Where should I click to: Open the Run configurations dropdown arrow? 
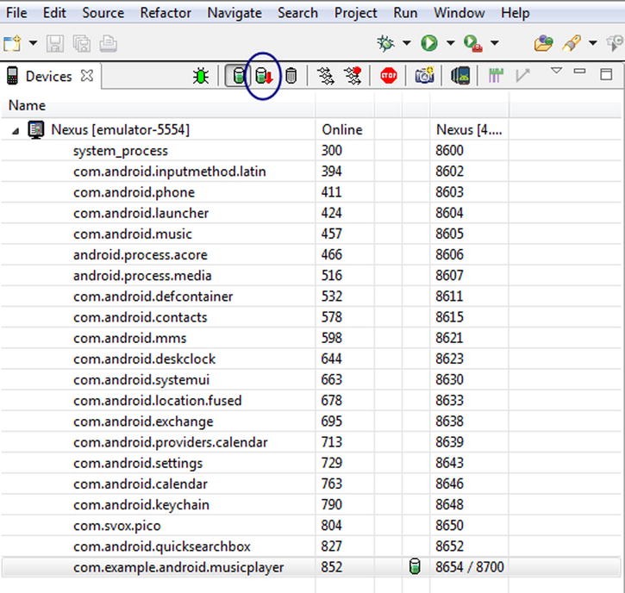tap(450, 42)
